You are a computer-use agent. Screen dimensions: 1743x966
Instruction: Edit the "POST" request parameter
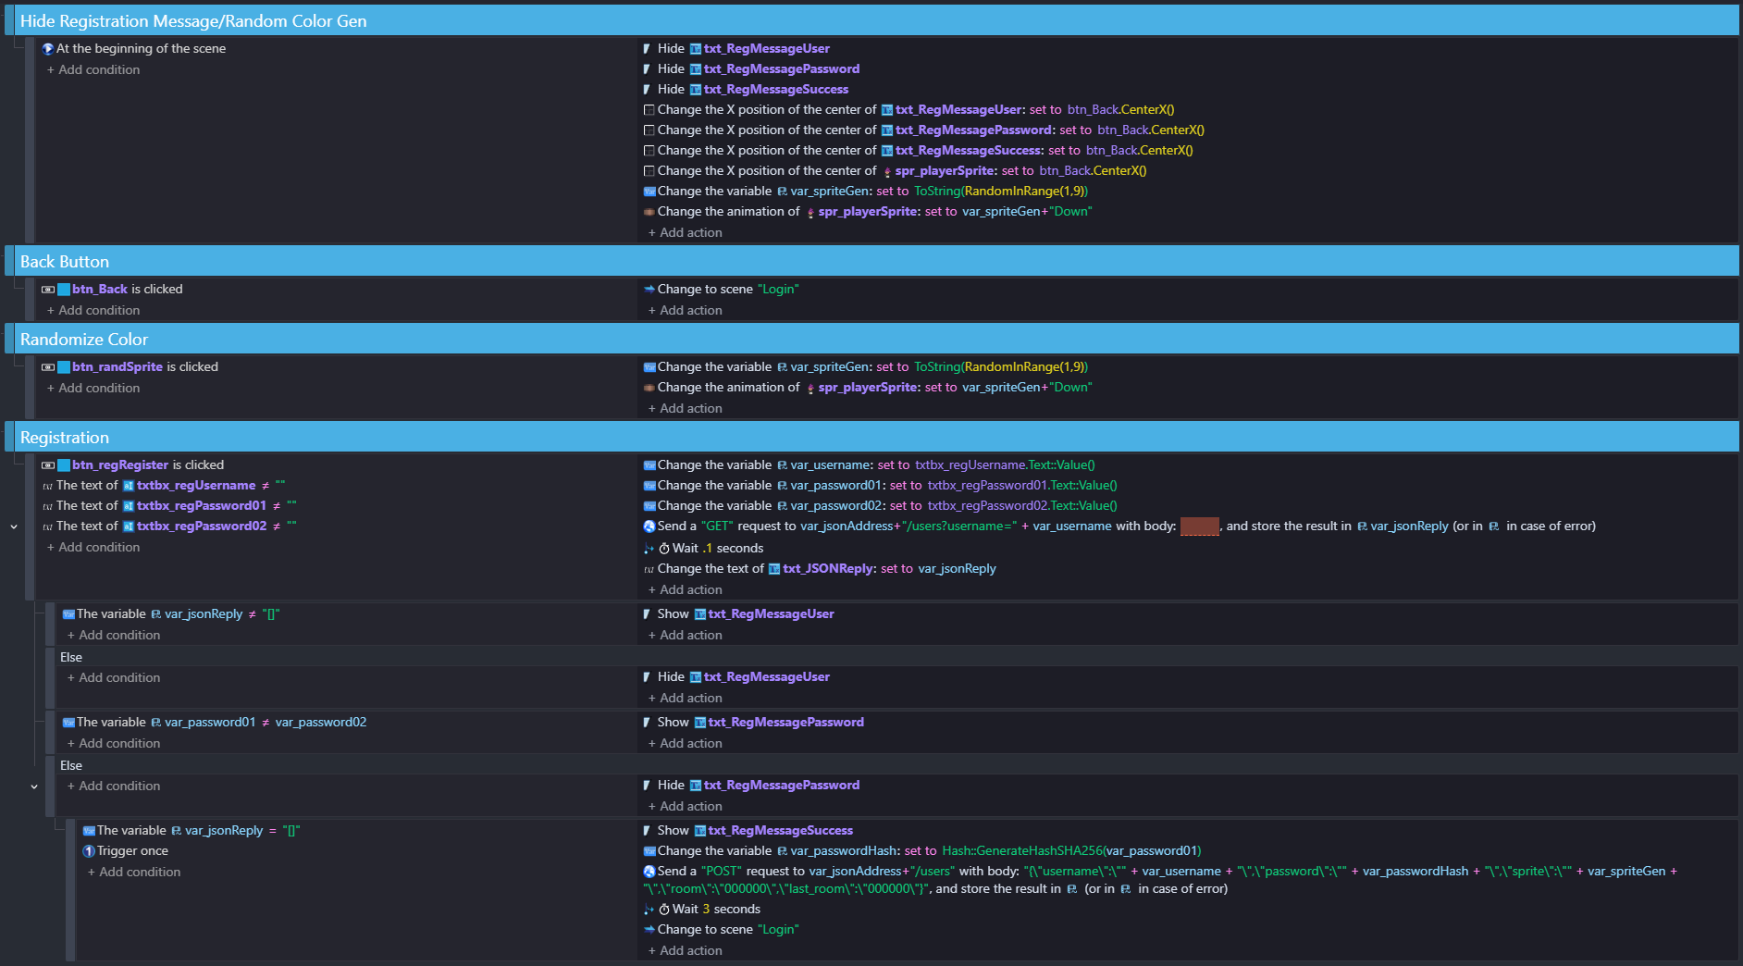pyautogui.click(x=722, y=872)
